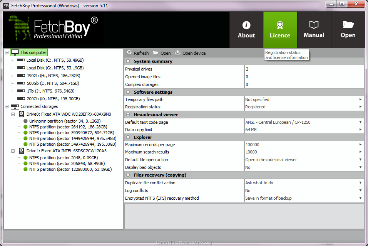Screen dimensions: 368x246
Task: Select This computer tree node
Action: click(29, 52)
